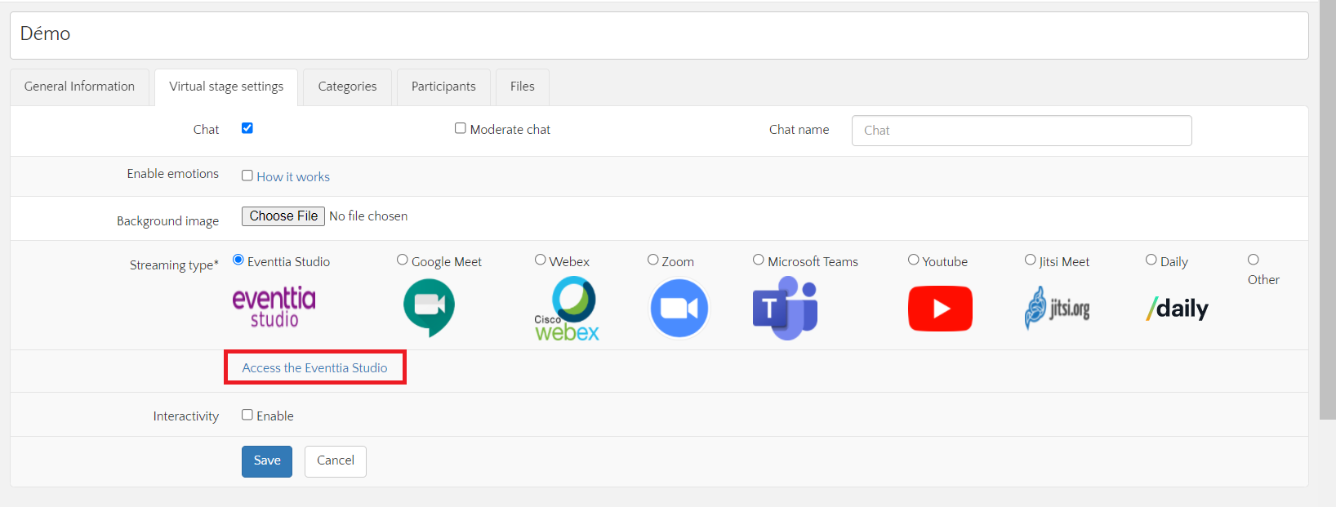
Task: Click the Microsoft Teams logo
Action: pyautogui.click(x=785, y=309)
